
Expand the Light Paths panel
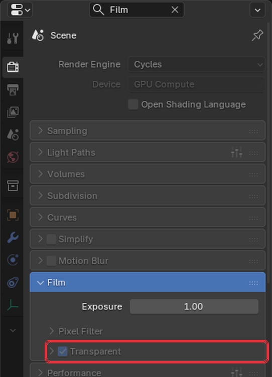[148, 152]
